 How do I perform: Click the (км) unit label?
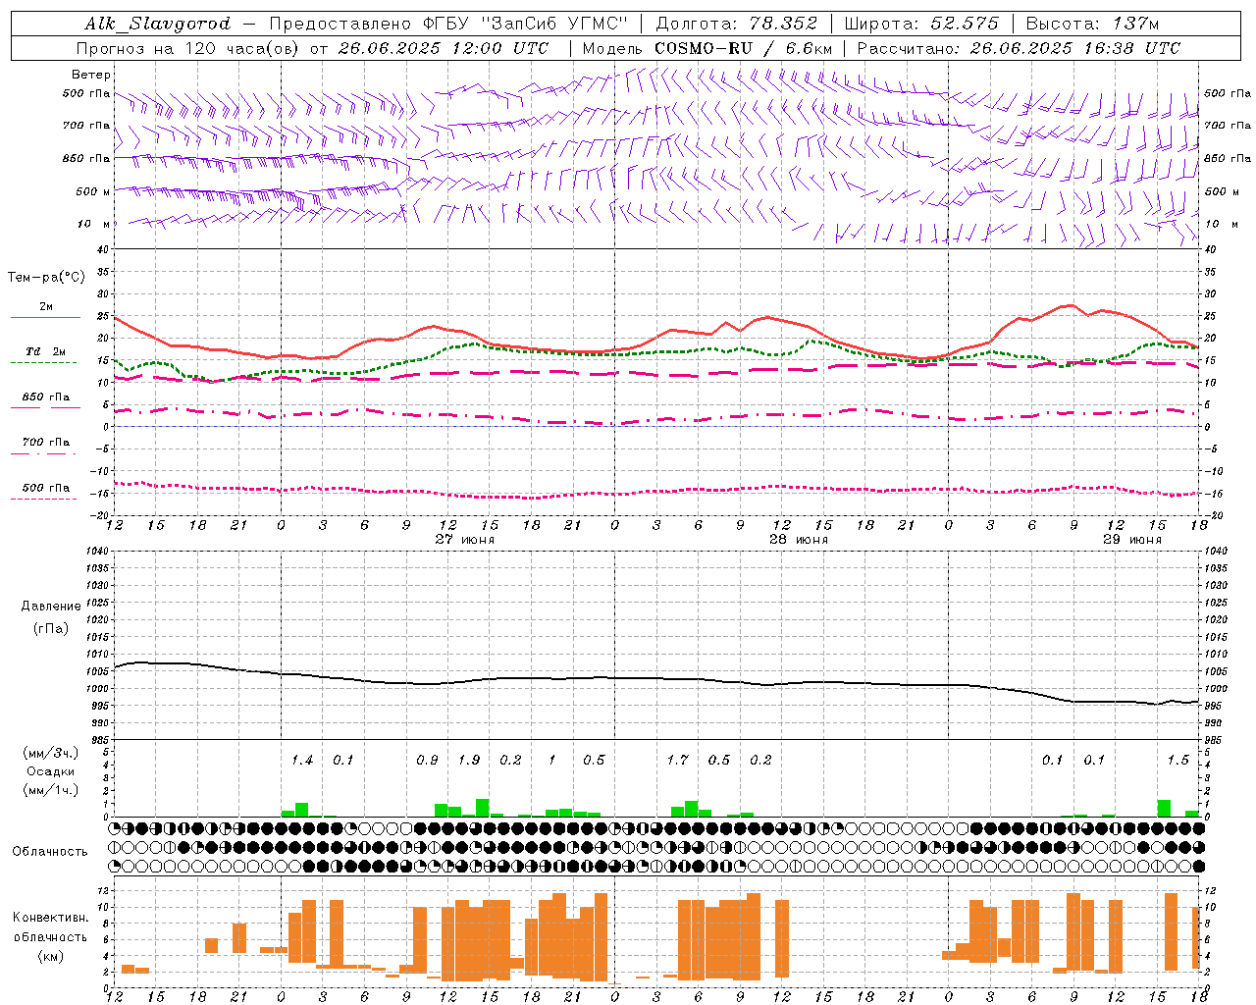pos(50,956)
